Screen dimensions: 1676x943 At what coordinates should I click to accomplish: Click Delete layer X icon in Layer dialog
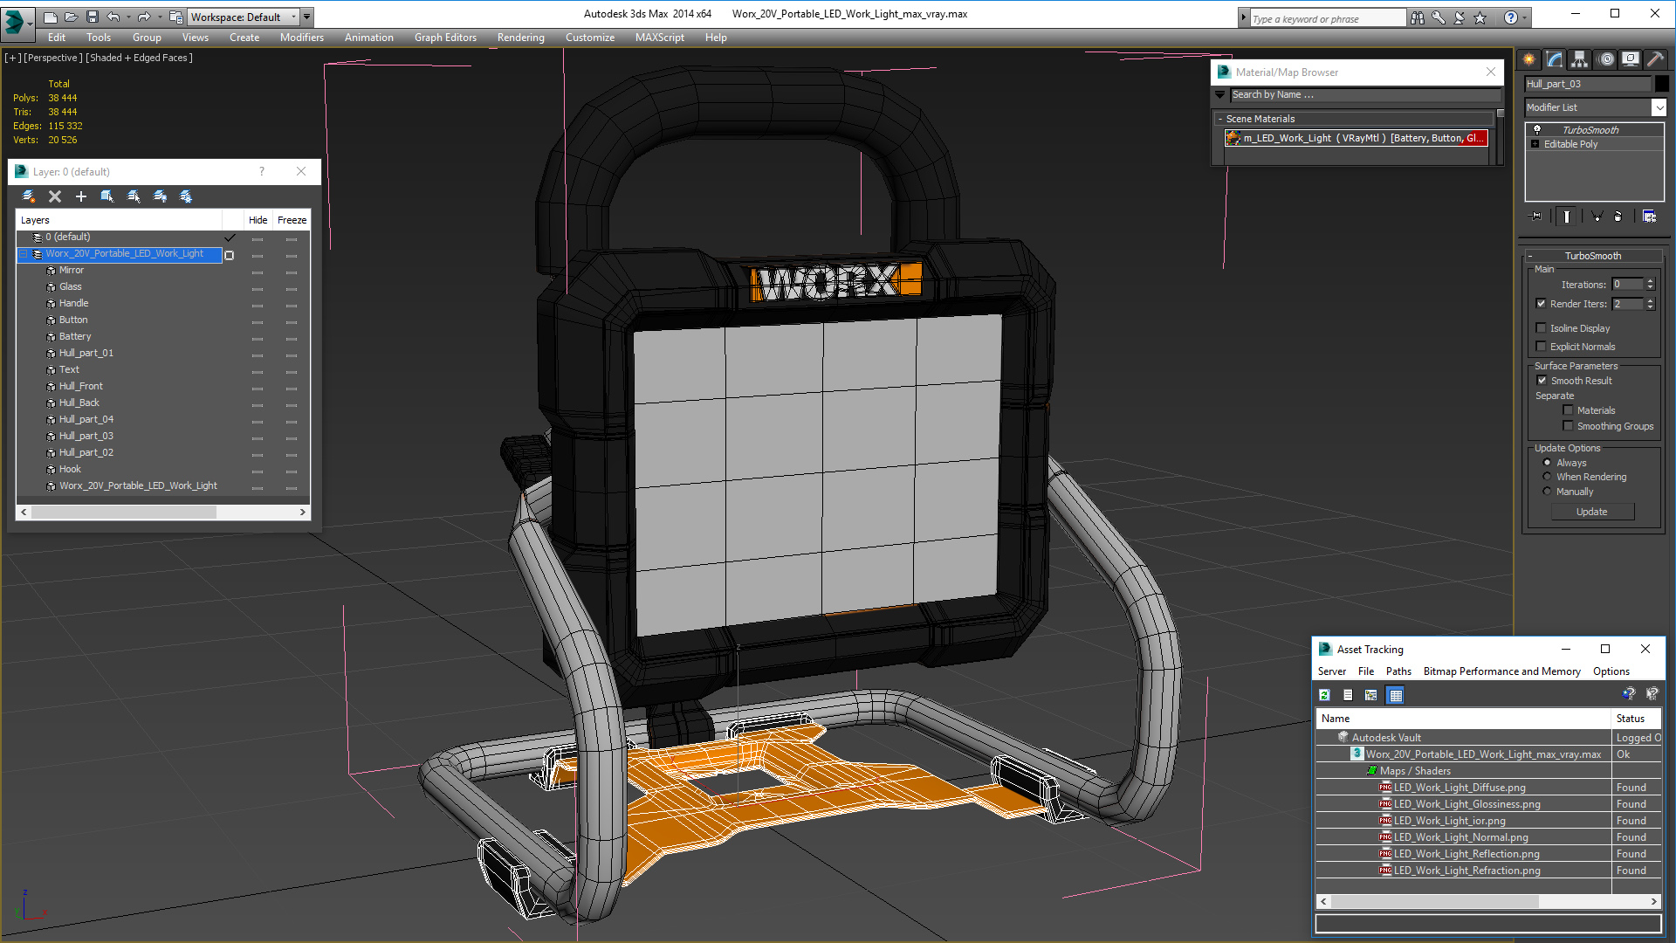(x=55, y=196)
